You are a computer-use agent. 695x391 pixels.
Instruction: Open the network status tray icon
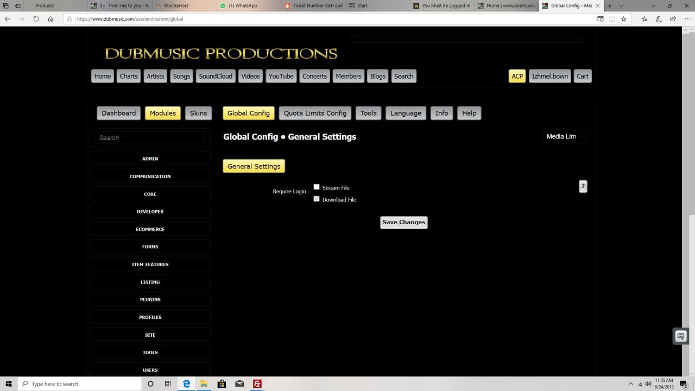pos(640,384)
